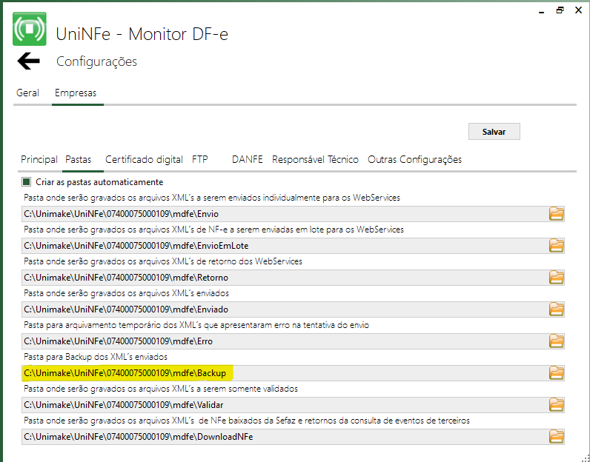Click the label about XML´s a serem somente validados
The image size is (590, 462).
tap(161, 389)
